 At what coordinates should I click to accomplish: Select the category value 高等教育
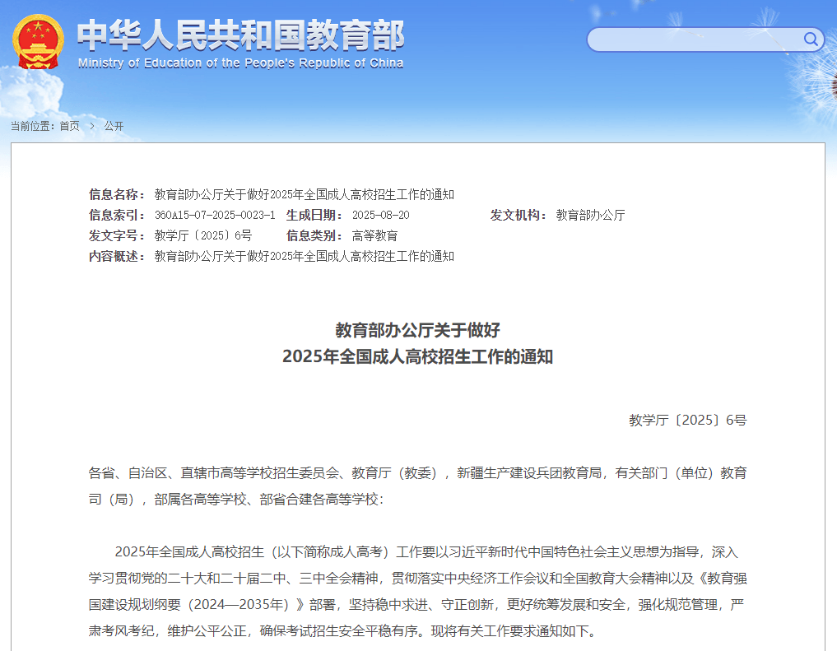[x=374, y=235]
